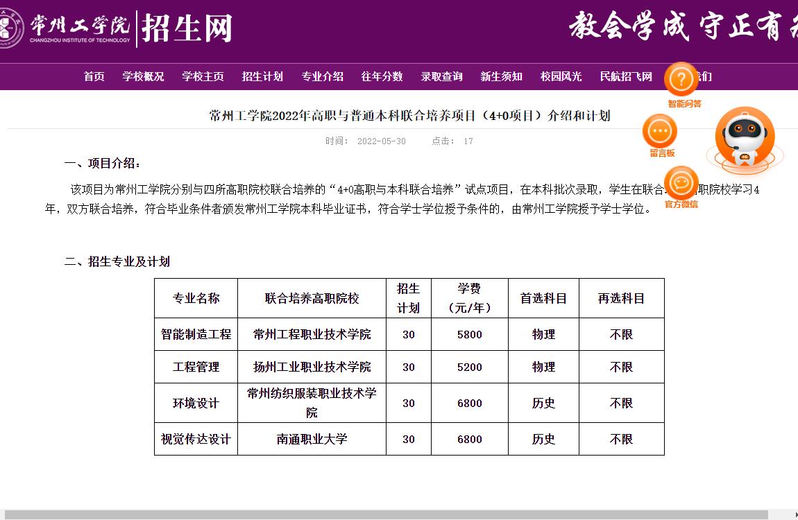Screen dimensions: 798x520
Task: Open the 留言板 message board icon
Action: coord(660,131)
